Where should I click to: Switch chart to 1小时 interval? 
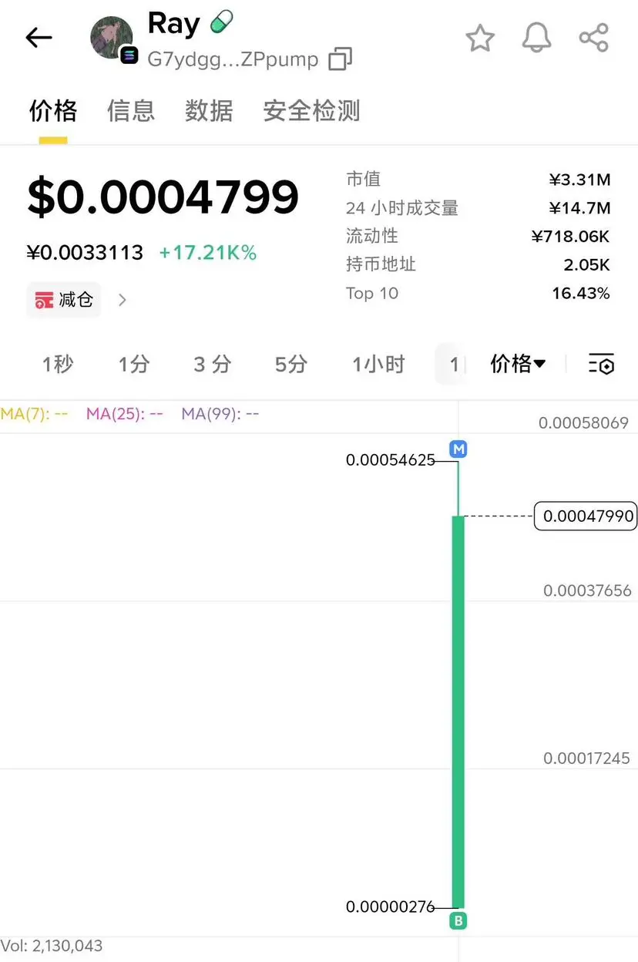coord(378,364)
